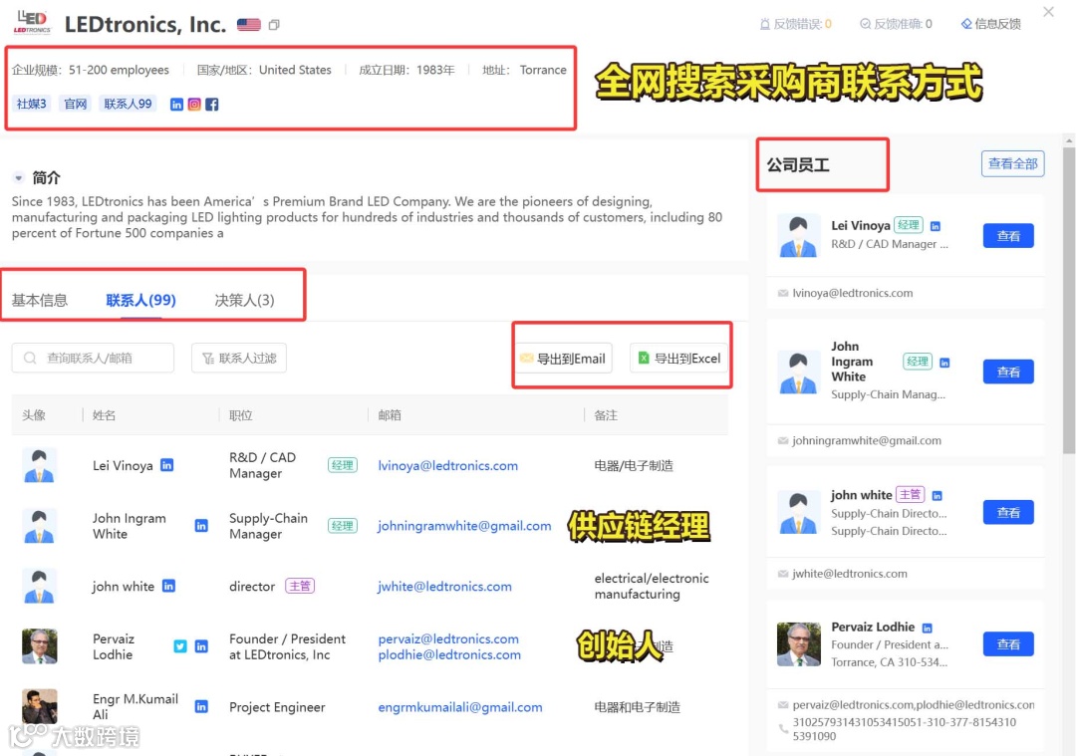
Task: Open email jwhite@ledtronics.com in table
Action: (x=444, y=586)
